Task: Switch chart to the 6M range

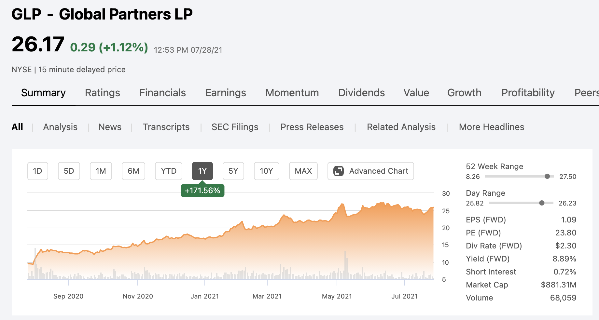Action: (133, 171)
